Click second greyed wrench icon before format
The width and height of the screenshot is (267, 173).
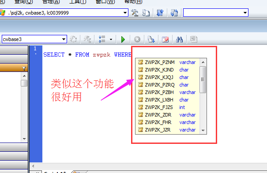point(87,39)
